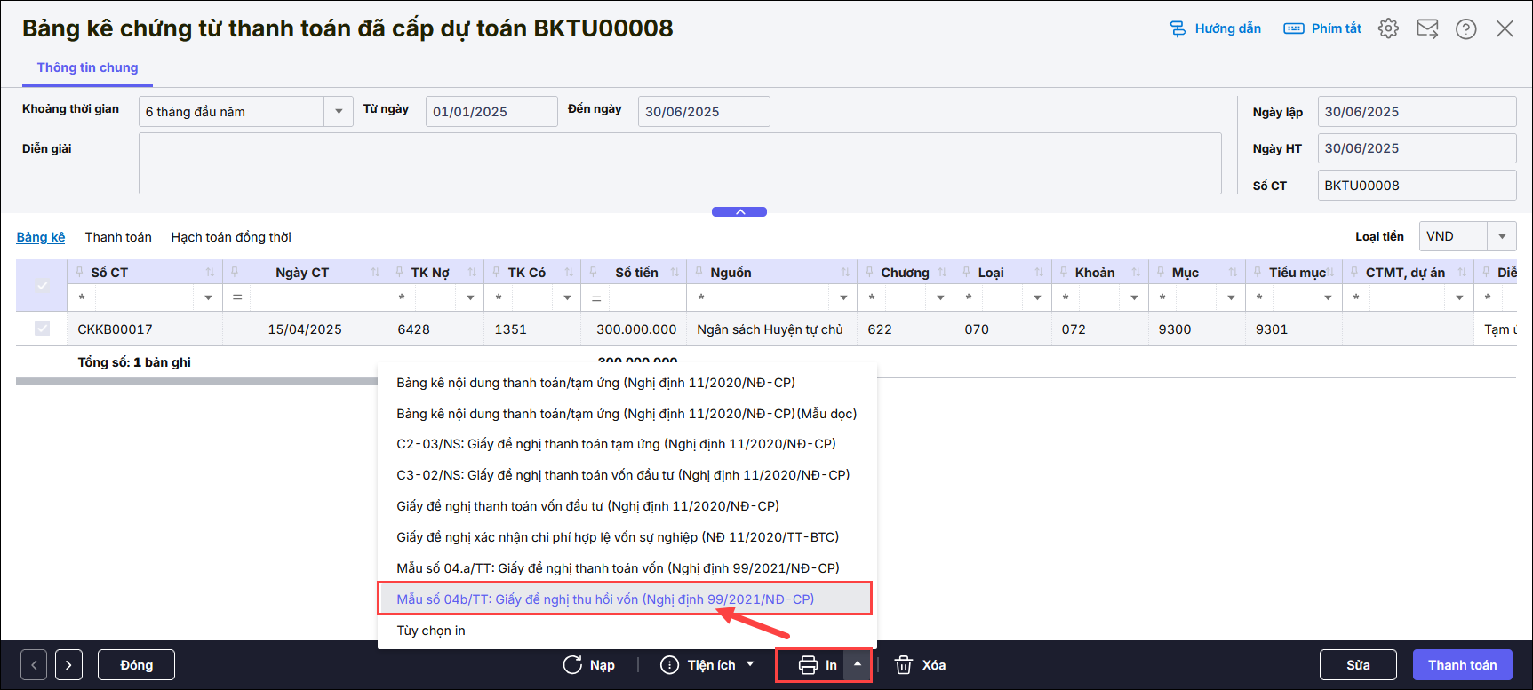The image size is (1533, 690).
Task: Select C2-03/NS thanh toán tạm ứng
Action: click(627, 444)
